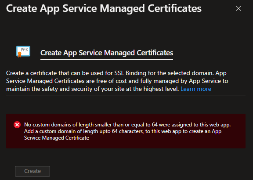Viewport: 253px width, 180px height.
Task: Click the orange ribbon on the certificate icon
Action: click(x=19, y=55)
